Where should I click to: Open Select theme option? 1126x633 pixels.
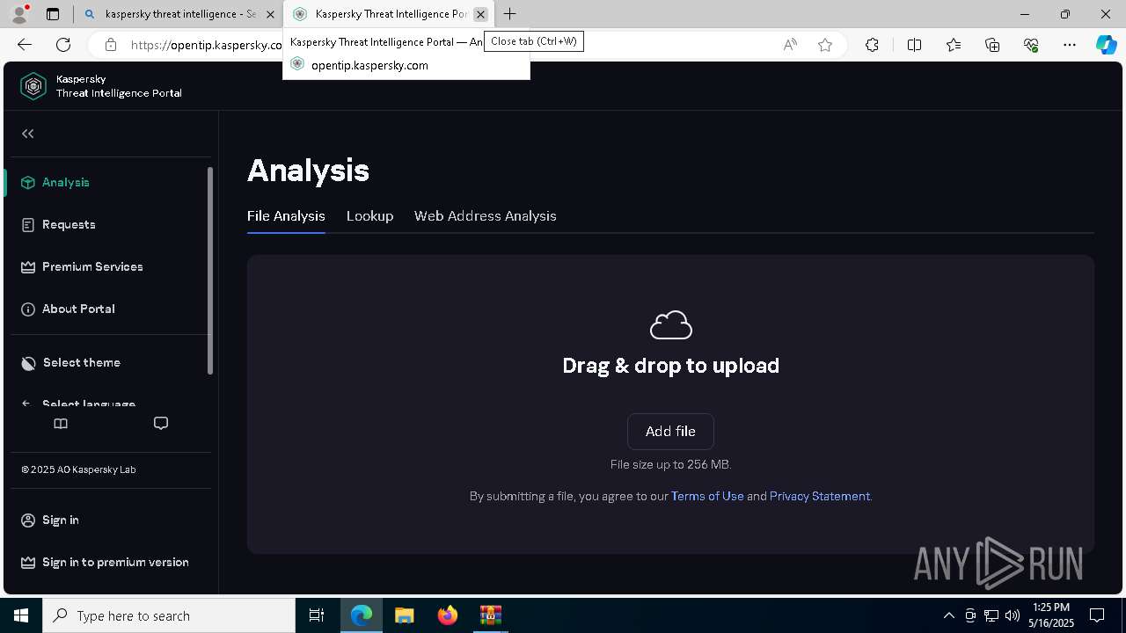tap(82, 362)
